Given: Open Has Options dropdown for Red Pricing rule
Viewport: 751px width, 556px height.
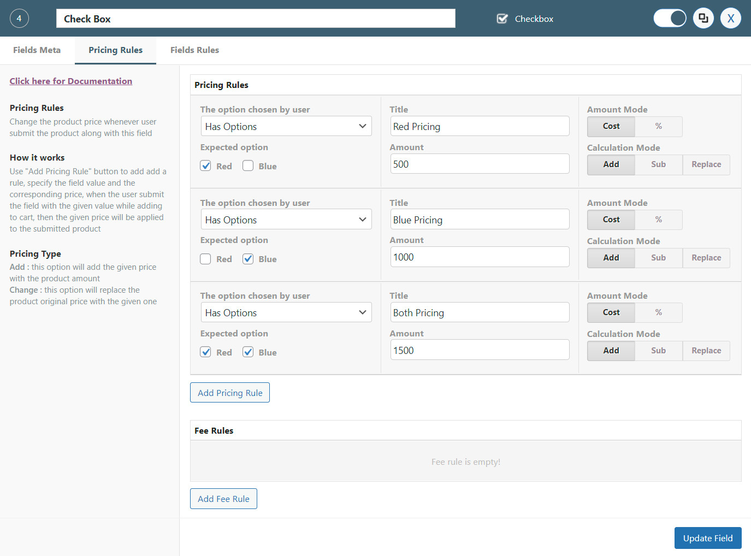Looking at the screenshot, I should coord(286,126).
